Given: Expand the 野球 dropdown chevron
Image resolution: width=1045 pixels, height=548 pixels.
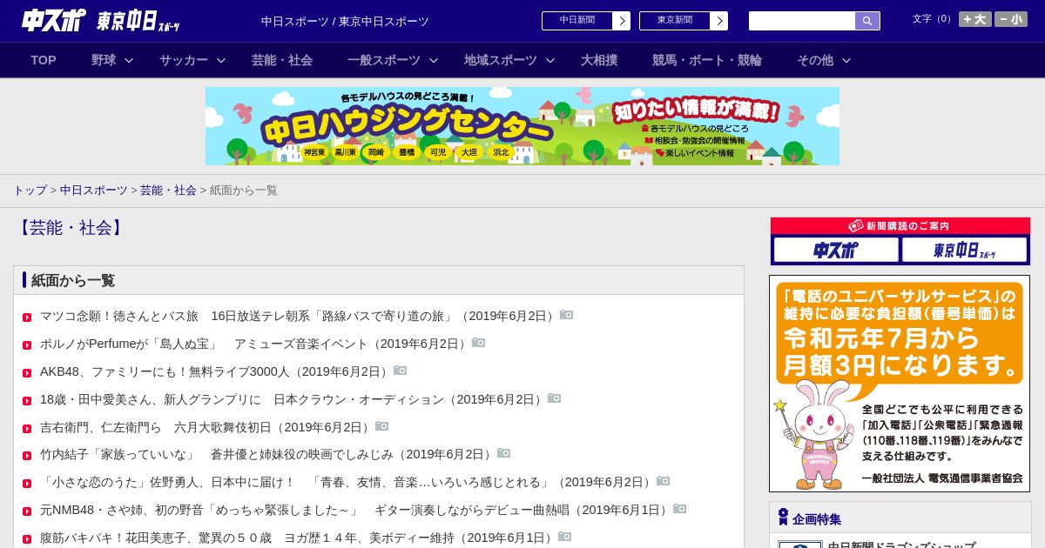Looking at the screenshot, I should click(x=129, y=60).
